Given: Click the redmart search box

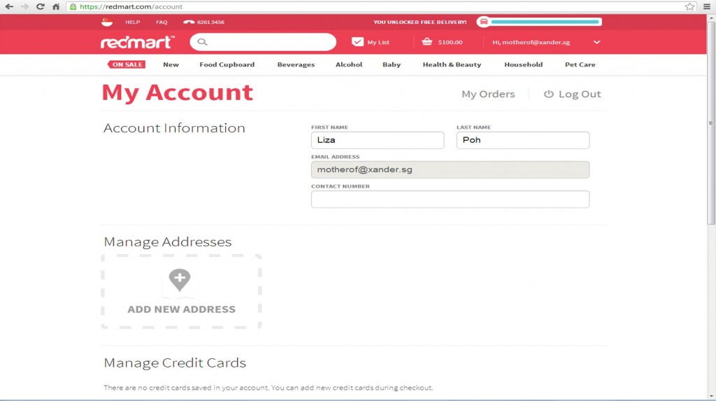Looking at the screenshot, I should point(263,42).
